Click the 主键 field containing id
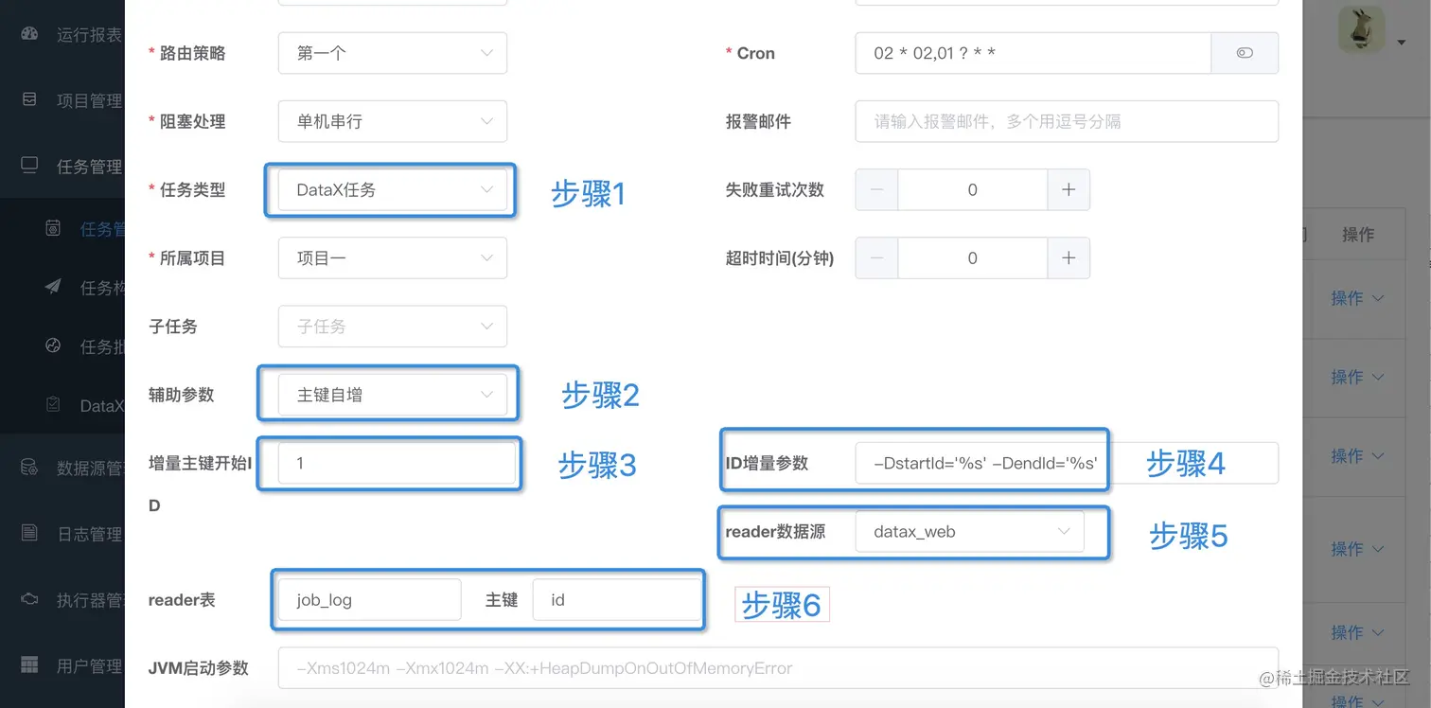Screen dimensions: 1431x708 (617, 599)
